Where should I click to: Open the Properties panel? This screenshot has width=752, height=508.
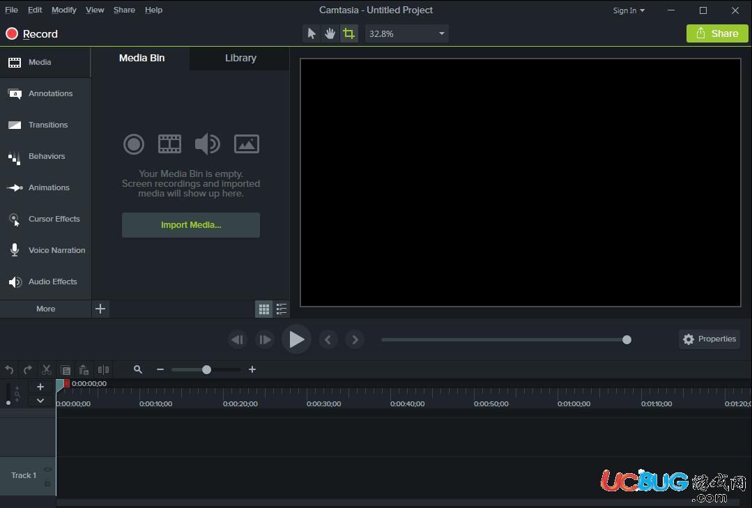click(x=709, y=339)
